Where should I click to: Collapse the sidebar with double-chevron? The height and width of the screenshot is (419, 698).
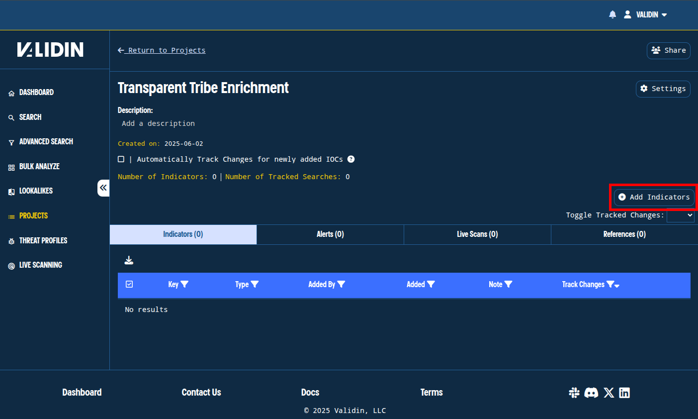coord(103,188)
